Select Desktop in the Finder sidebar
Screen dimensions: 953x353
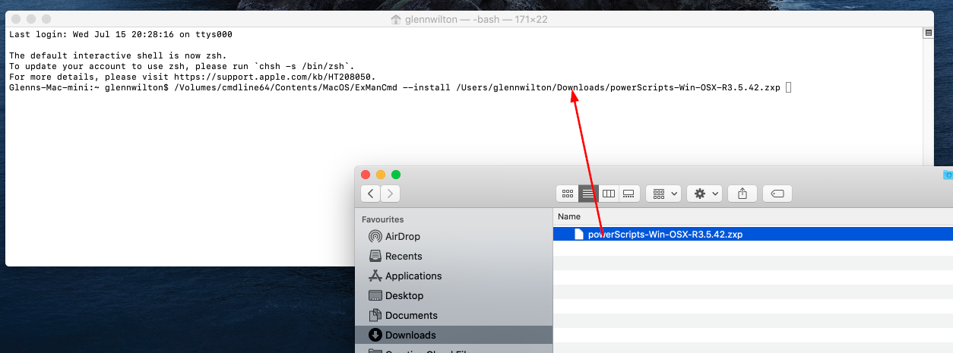pyautogui.click(x=404, y=295)
